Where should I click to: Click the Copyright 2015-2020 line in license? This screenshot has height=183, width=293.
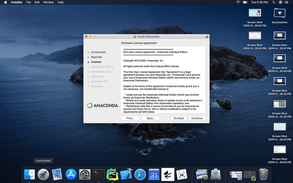[143, 61]
